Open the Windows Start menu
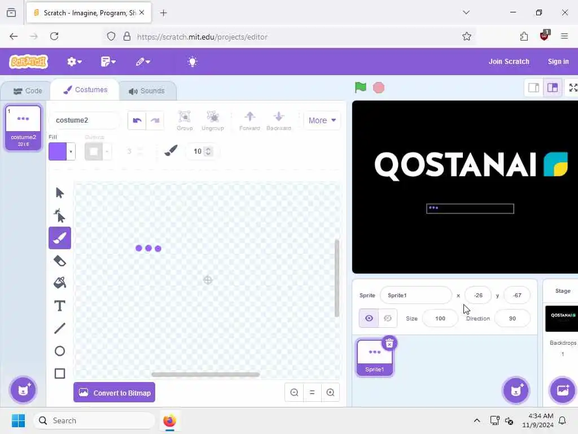Viewport: 578px width, 434px height. [x=18, y=420]
